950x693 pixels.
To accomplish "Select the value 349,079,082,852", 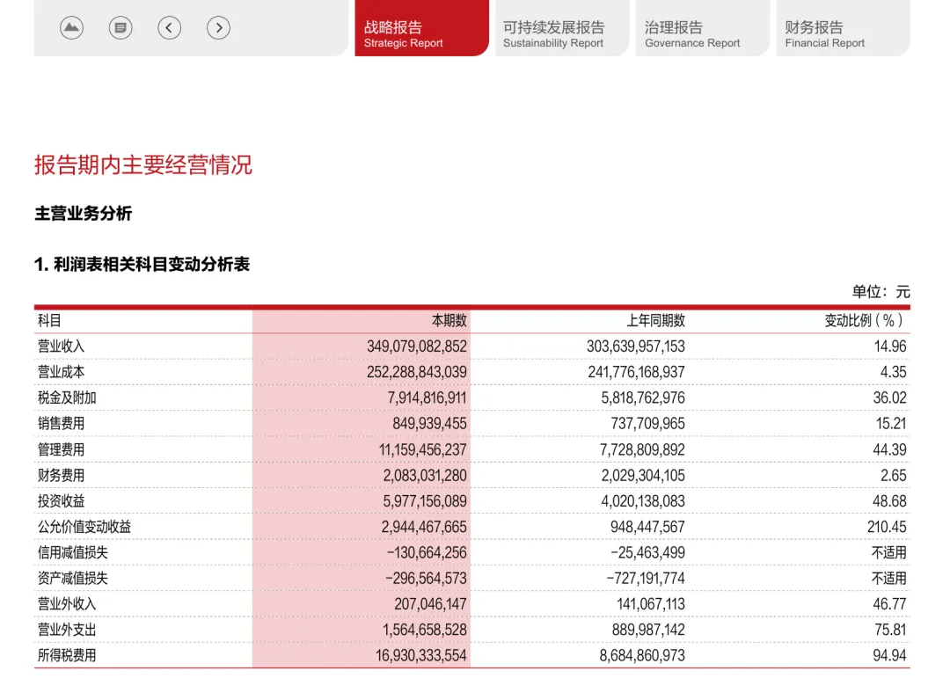I will tap(417, 346).
